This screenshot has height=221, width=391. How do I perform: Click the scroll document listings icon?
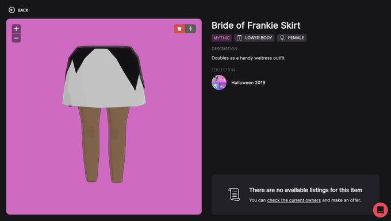[x=234, y=195]
